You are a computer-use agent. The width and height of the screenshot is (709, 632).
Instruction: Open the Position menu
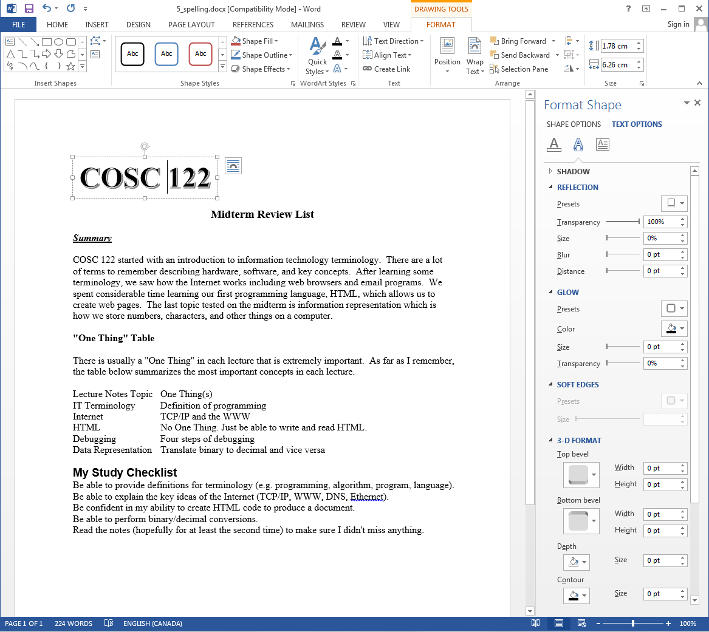point(447,56)
